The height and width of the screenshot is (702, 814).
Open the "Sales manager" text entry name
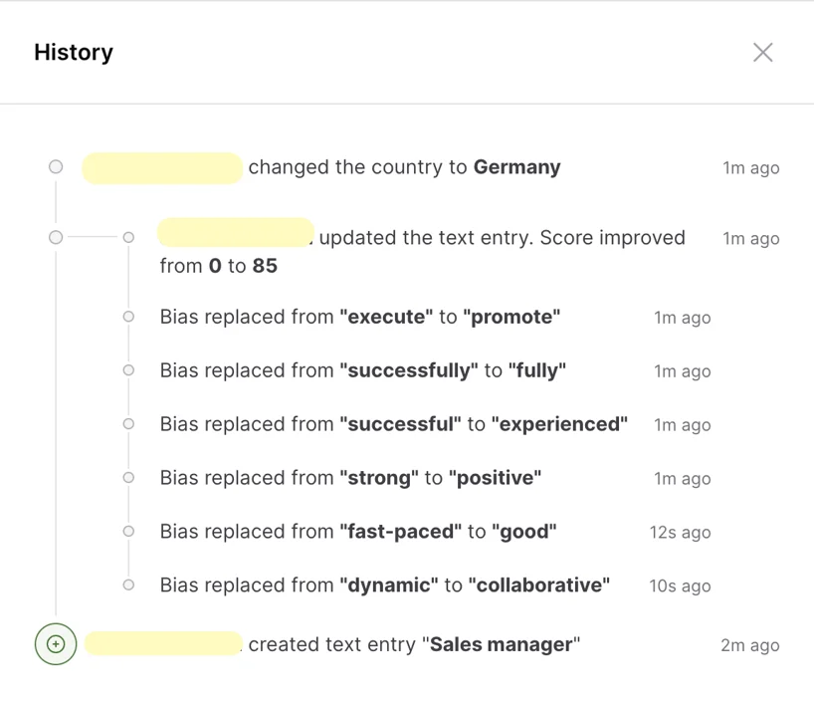tap(501, 644)
